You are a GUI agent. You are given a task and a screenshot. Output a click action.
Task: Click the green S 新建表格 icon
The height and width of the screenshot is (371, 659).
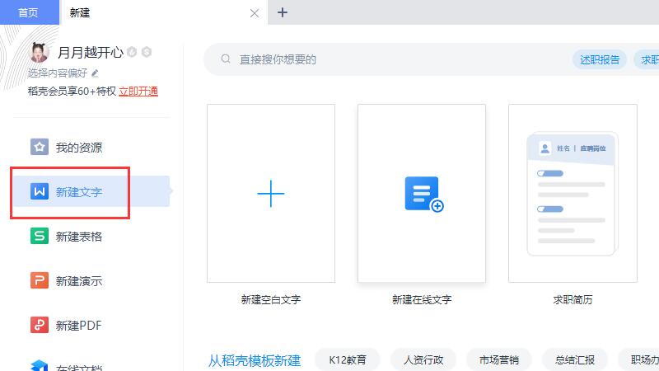(x=39, y=237)
